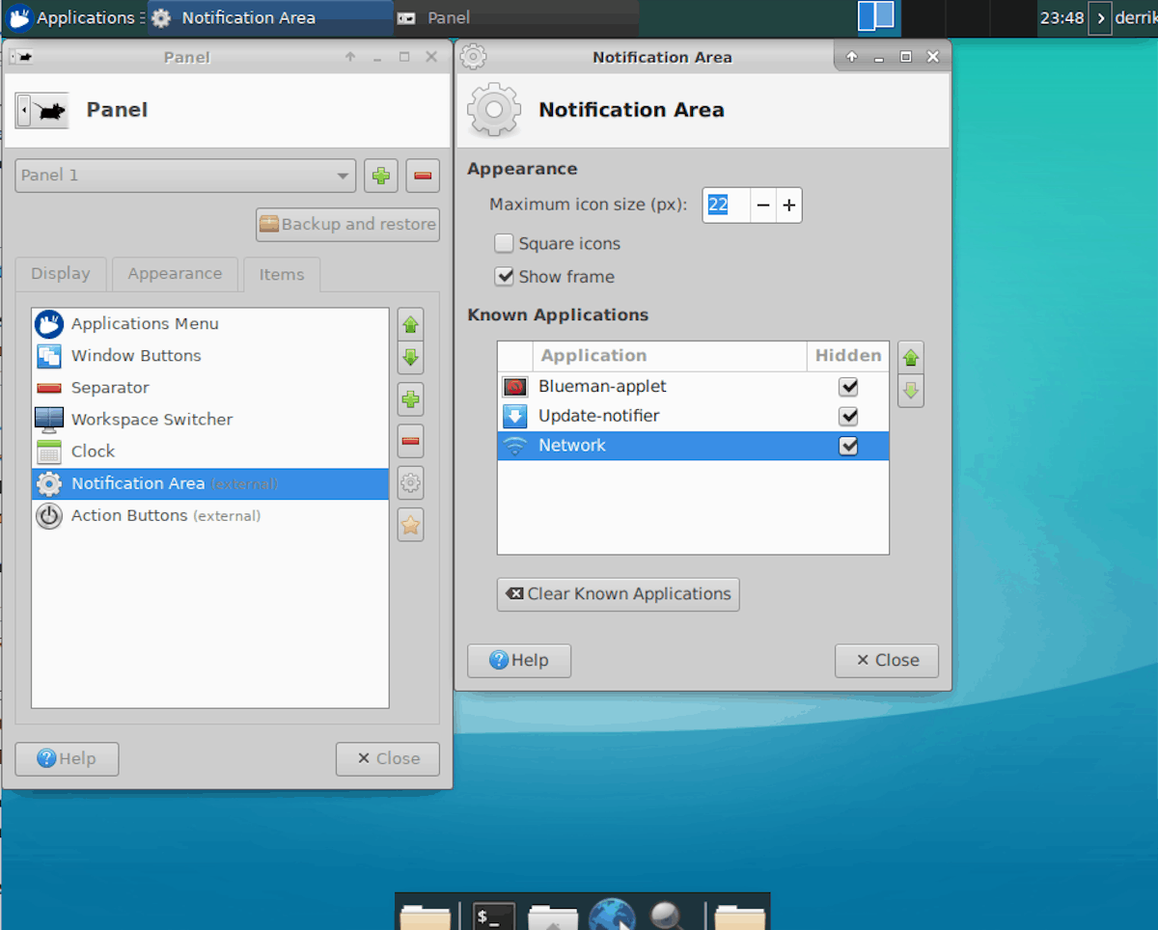1158x930 pixels.
Task: Uncheck Hidden for Network
Action: tap(848, 446)
